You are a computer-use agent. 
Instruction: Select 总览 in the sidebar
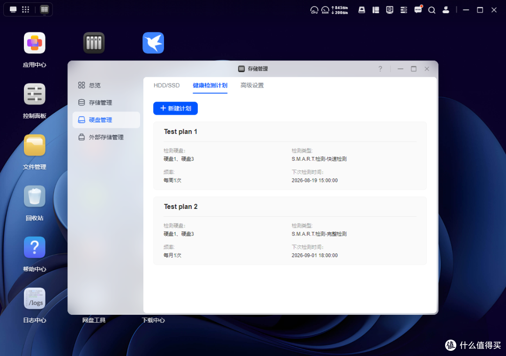[106, 85]
